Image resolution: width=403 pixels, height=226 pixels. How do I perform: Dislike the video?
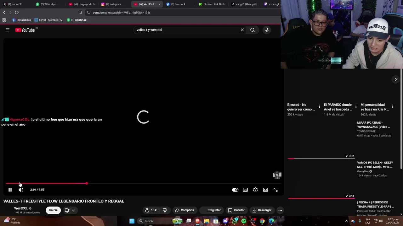(165, 210)
